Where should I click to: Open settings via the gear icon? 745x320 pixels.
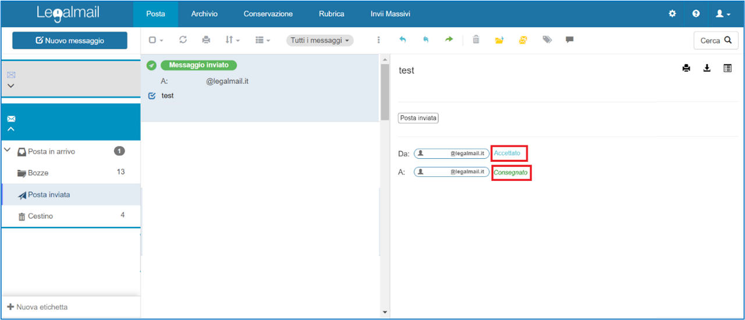[x=672, y=13]
